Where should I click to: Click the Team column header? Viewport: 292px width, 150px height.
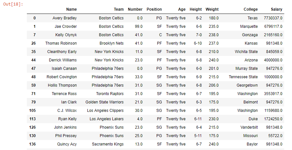point(118,9)
